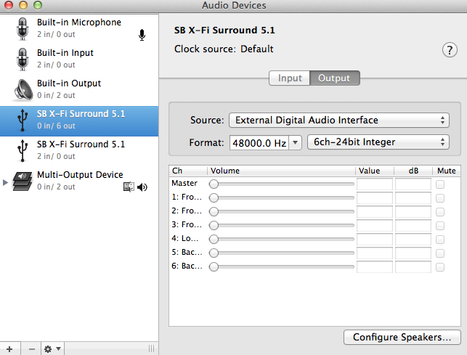467x355 pixels.
Task: Click channel 1 Value field
Action: click(x=375, y=198)
